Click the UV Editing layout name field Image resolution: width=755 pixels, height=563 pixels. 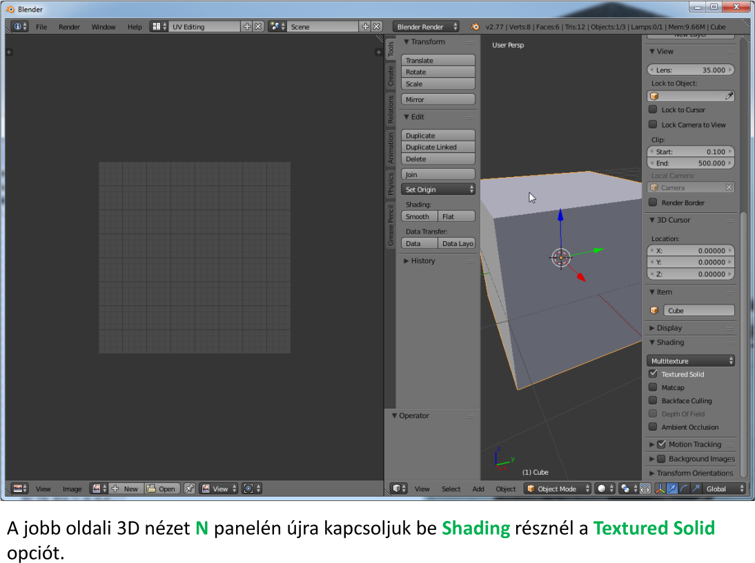pyautogui.click(x=205, y=26)
